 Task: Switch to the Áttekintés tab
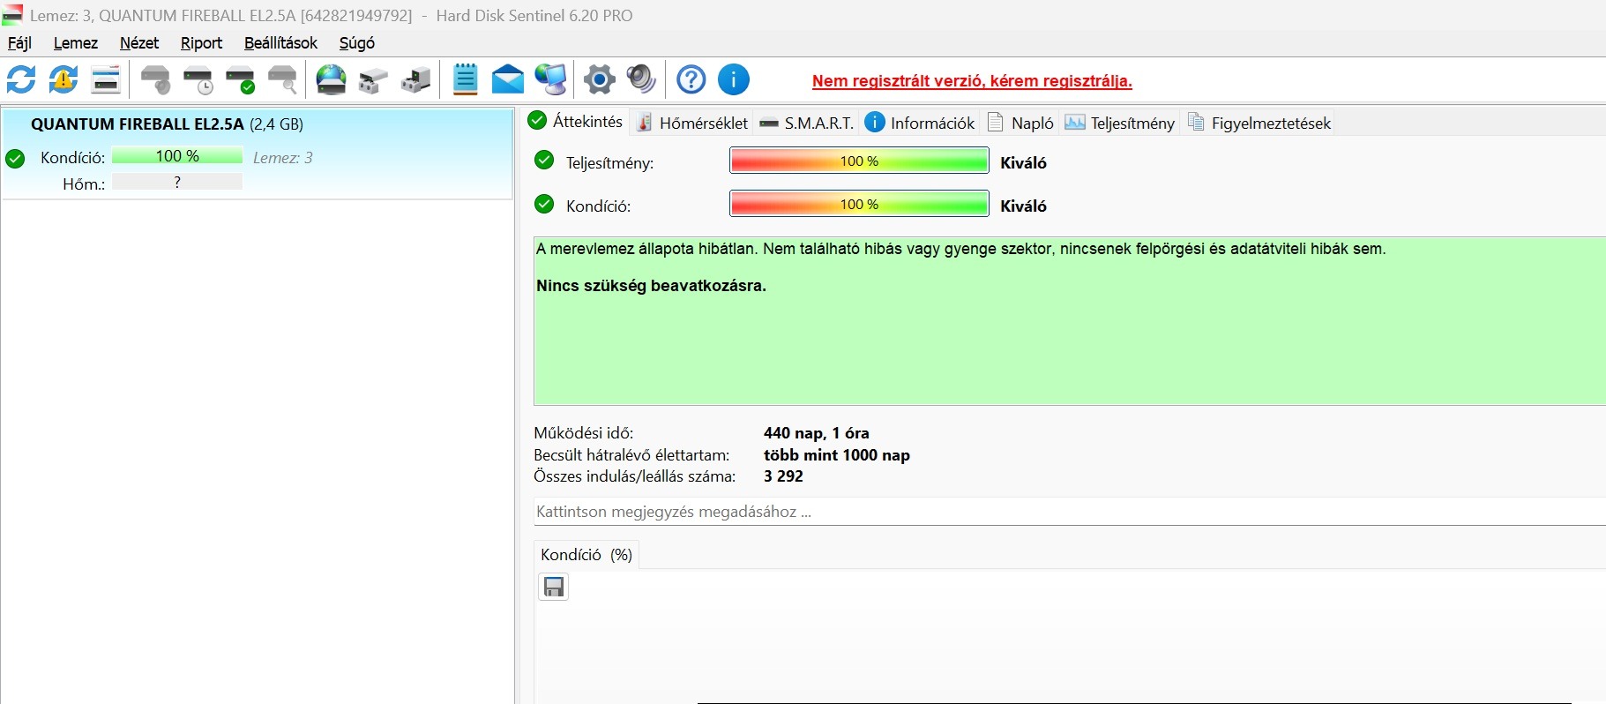[576, 122]
